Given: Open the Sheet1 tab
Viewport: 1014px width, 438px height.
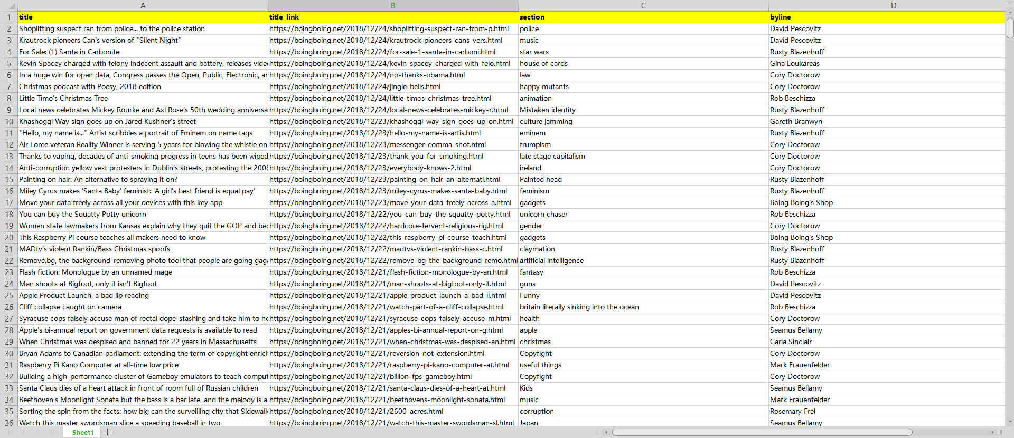Looking at the screenshot, I should (x=82, y=433).
